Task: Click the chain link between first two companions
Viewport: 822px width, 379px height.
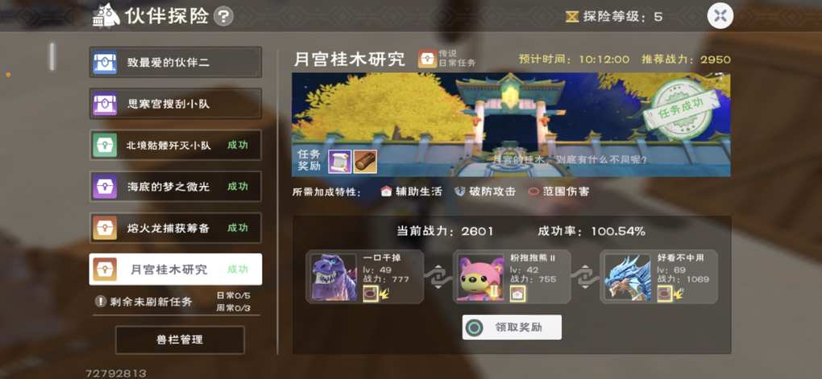Action: (x=438, y=276)
